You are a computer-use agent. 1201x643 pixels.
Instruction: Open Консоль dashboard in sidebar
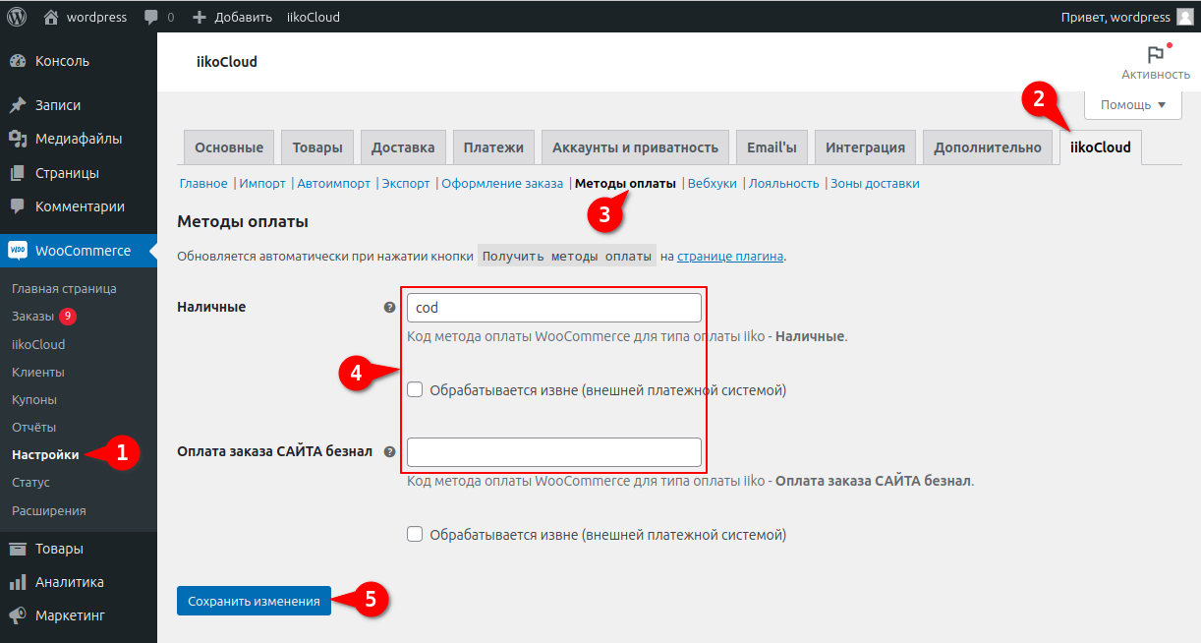62,61
